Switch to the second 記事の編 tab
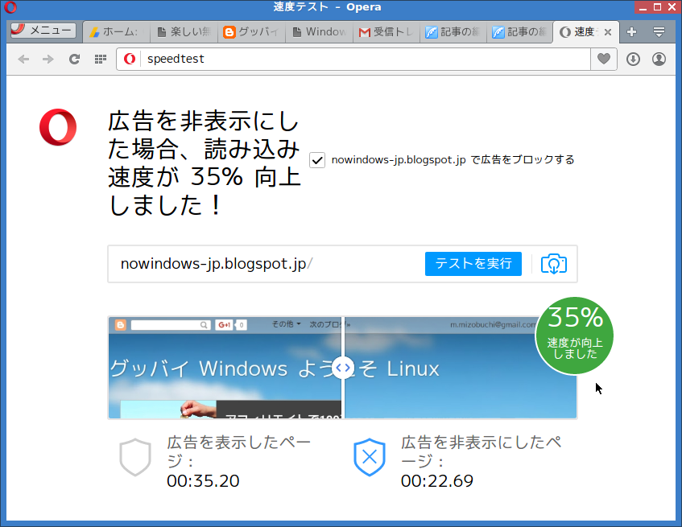Screen dimensions: 682x527 [519, 32]
